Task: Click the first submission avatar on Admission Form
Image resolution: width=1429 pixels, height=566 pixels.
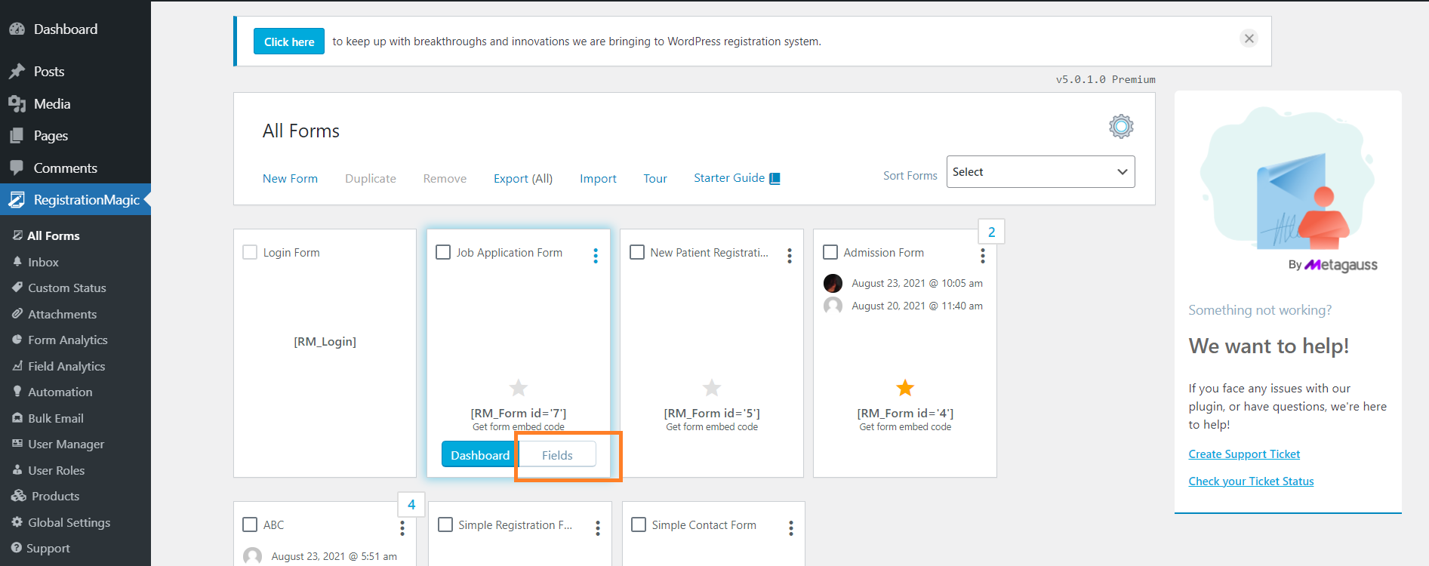Action: click(x=833, y=283)
